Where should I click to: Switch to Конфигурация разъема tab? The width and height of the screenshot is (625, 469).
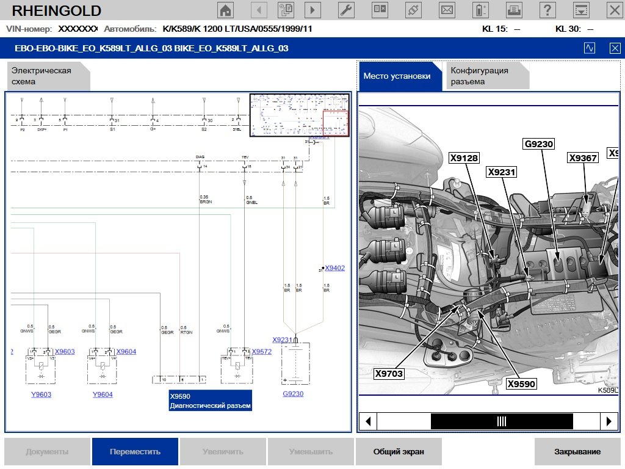coord(486,76)
